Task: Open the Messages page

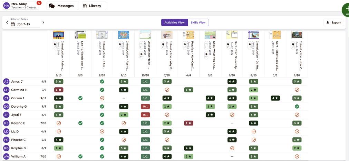Action: [61, 6]
